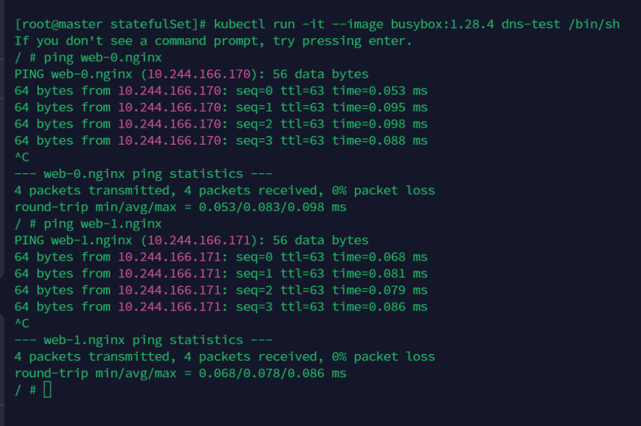641x426 pixels.
Task: Click the time=0.098 ms value
Action: (x=380, y=124)
